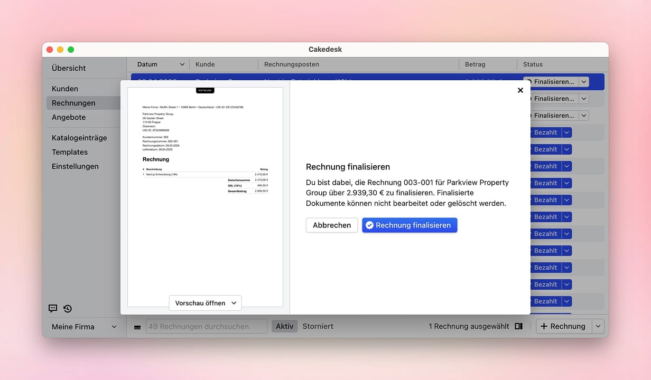
Task: Switch to the Aktiv filter tab
Action: point(285,326)
